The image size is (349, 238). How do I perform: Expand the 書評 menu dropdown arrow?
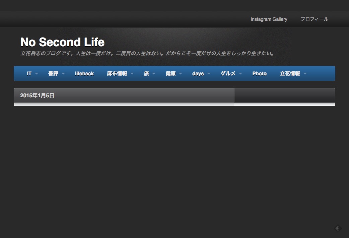[63, 74]
